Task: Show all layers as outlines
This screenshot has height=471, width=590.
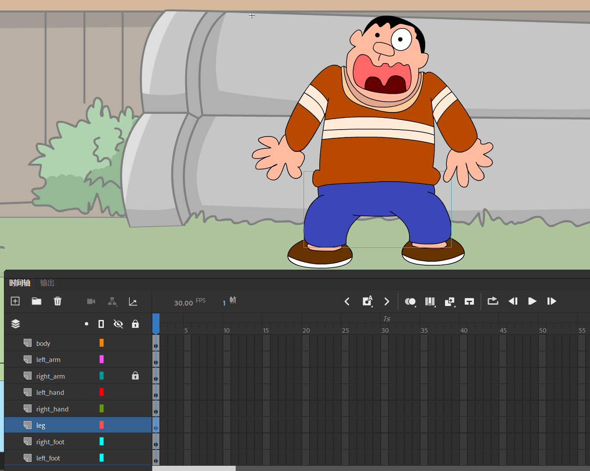Action: [x=101, y=324]
